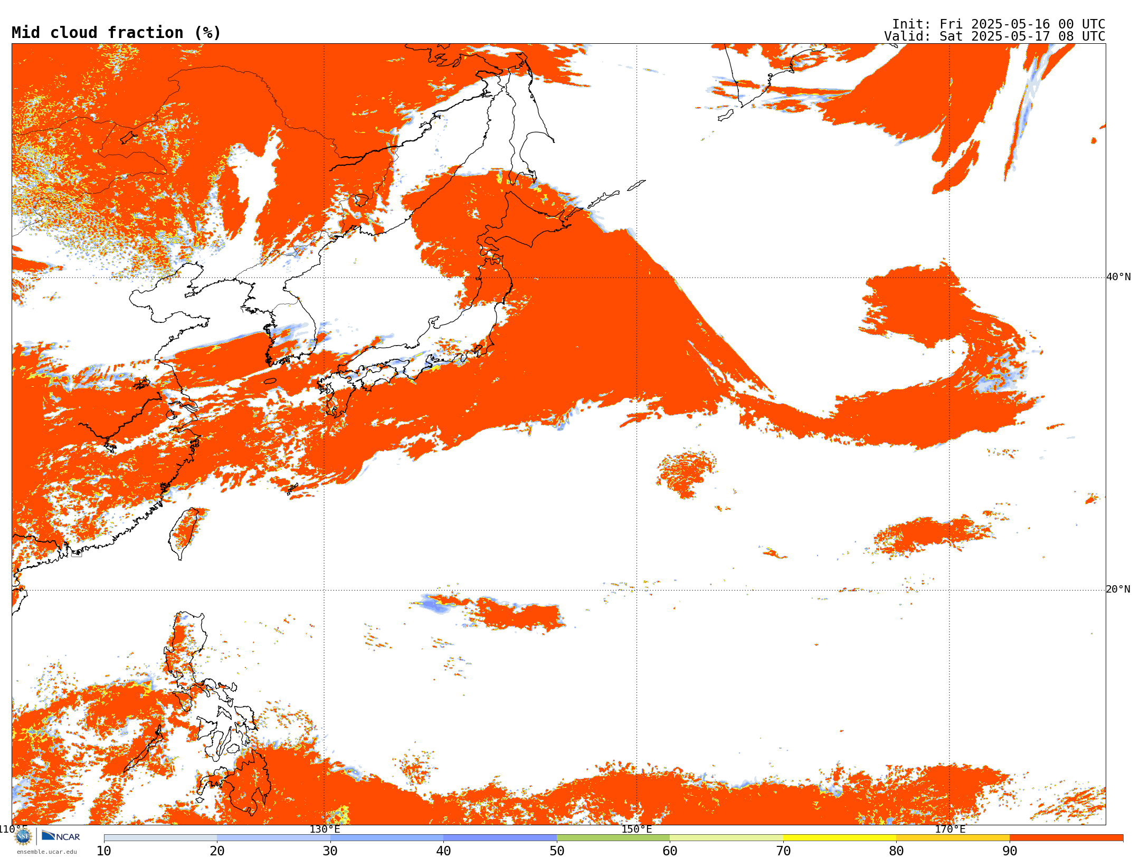This screenshot has width=1140, height=858.
Task: Click the colorbar tick label 80
Action: tap(896, 851)
